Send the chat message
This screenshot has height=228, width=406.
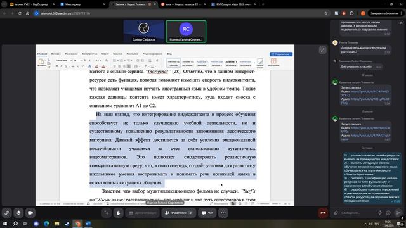coord(398,213)
